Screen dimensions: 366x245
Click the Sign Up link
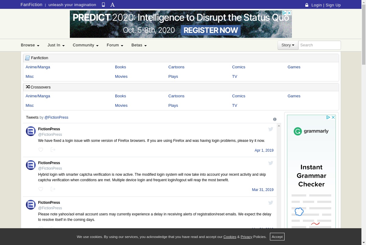333,5
